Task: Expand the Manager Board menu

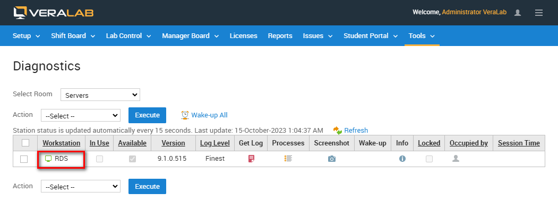Action: click(191, 36)
